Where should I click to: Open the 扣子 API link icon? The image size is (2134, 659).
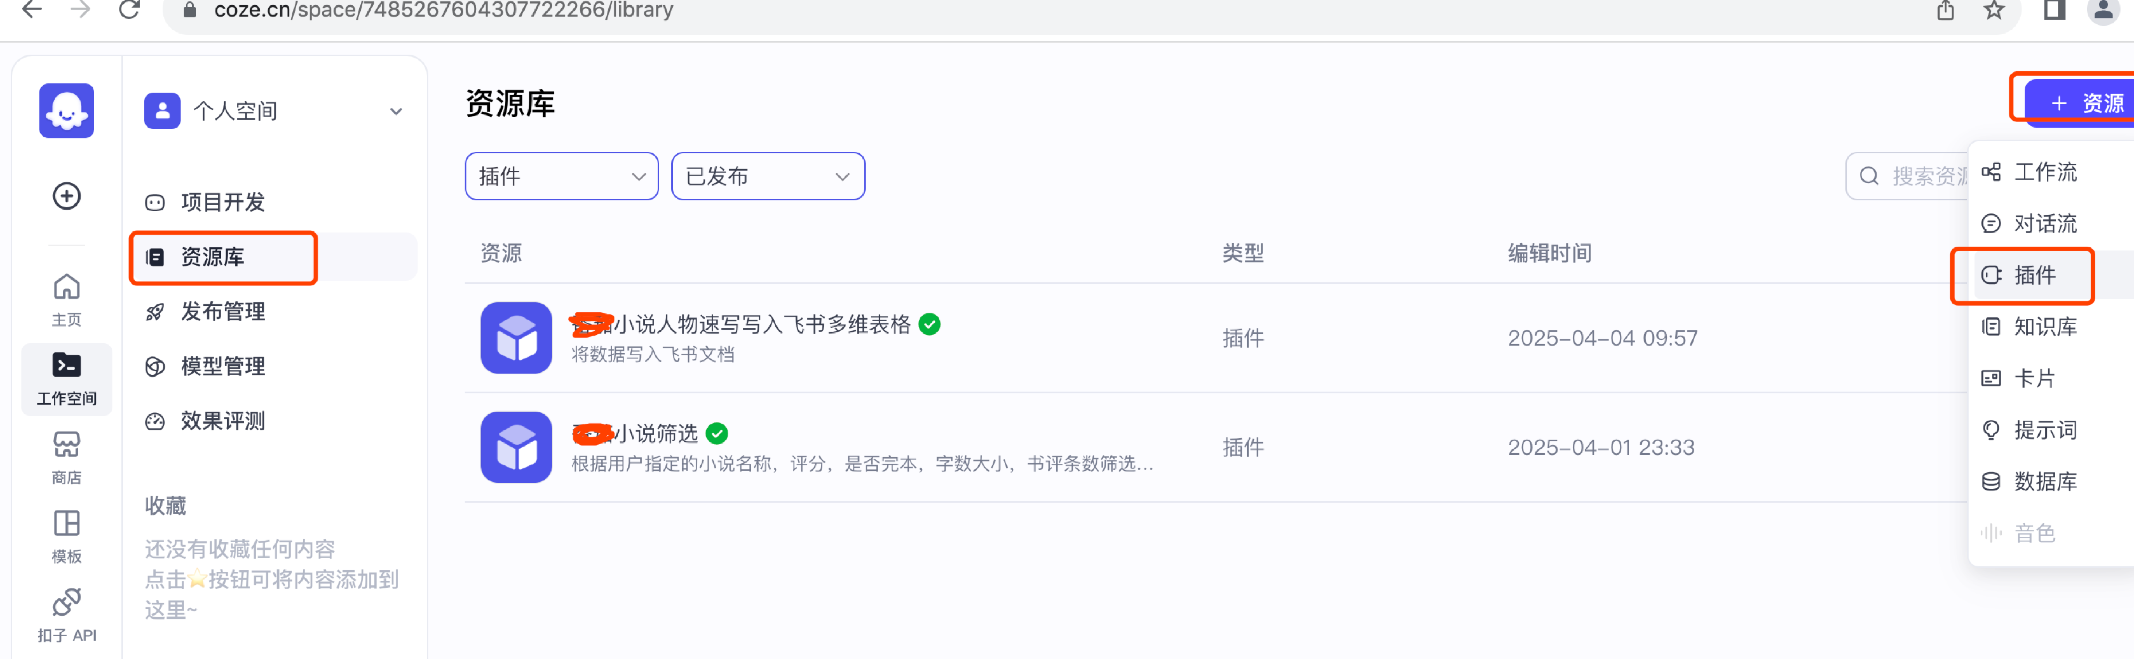pyautogui.click(x=66, y=613)
